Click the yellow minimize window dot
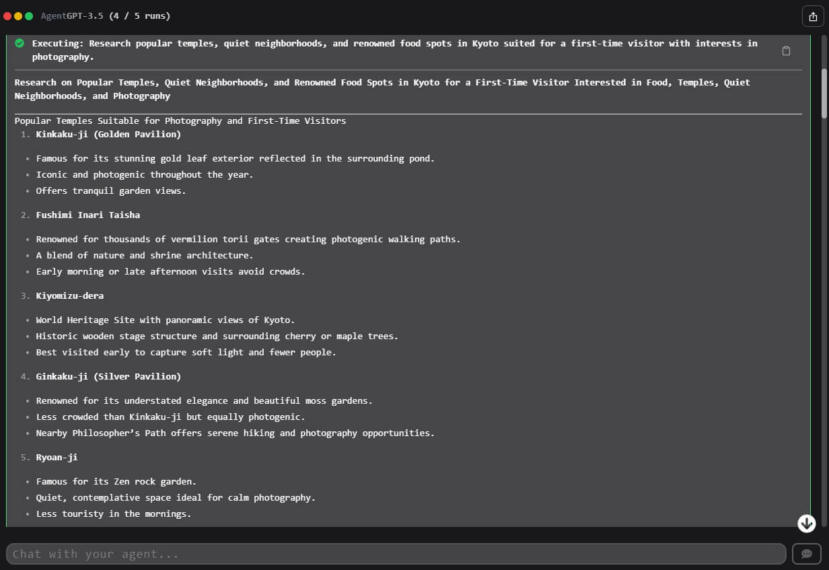The height and width of the screenshot is (570, 829). pyautogui.click(x=18, y=15)
